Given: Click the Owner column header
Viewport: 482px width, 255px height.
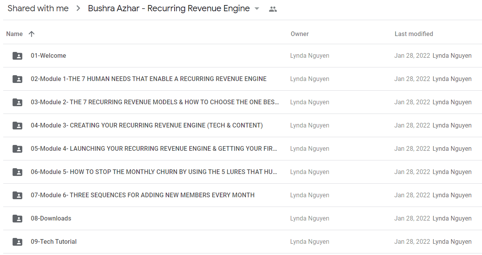Looking at the screenshot, I should coord(300,34).
